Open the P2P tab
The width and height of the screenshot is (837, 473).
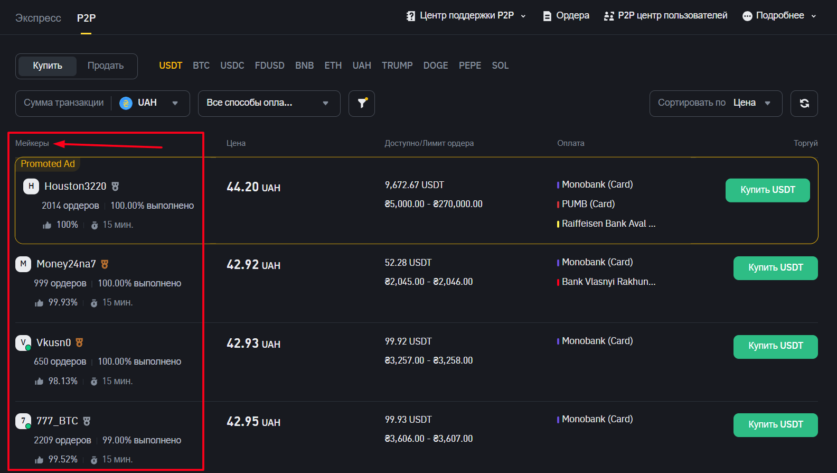(x=86, y=18)
